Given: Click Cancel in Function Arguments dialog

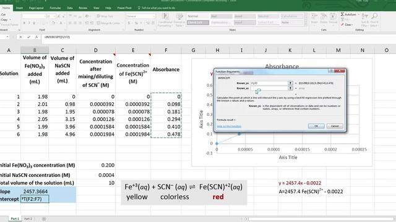Looking at the screenshot, I should pyautogui.click(x=335, y=126).
